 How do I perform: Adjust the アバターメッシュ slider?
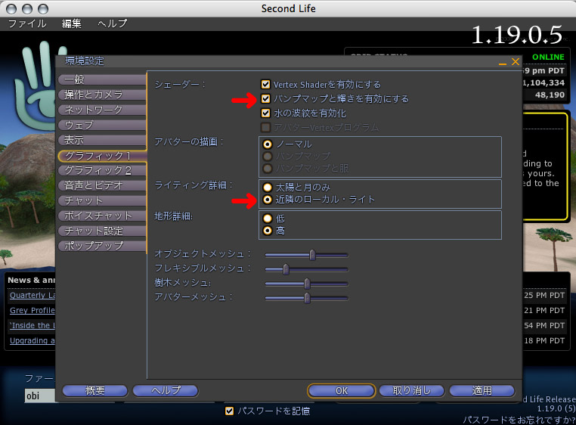pos(306,298)
